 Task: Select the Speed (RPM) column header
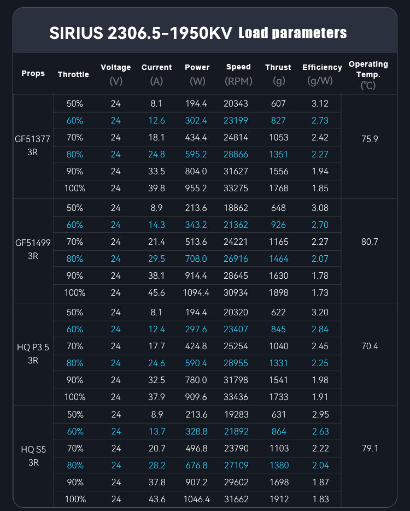tap(238, 74)
